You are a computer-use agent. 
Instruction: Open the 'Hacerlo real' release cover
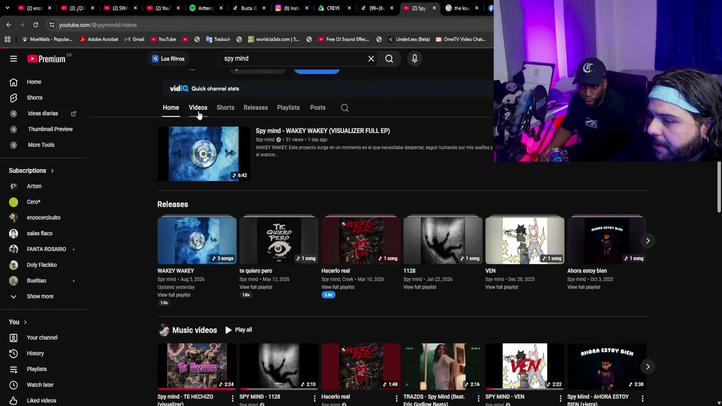click(361, 240)
